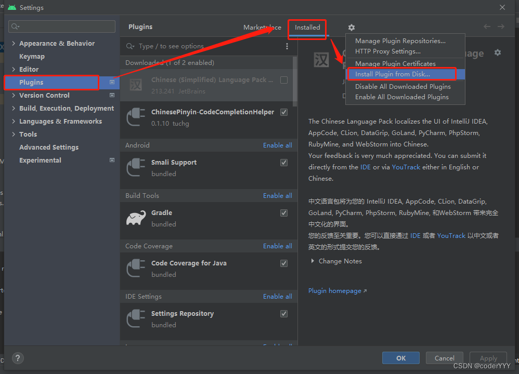Click the search magnifier in settings search
The image size is (519, 374).
point(15,26)
